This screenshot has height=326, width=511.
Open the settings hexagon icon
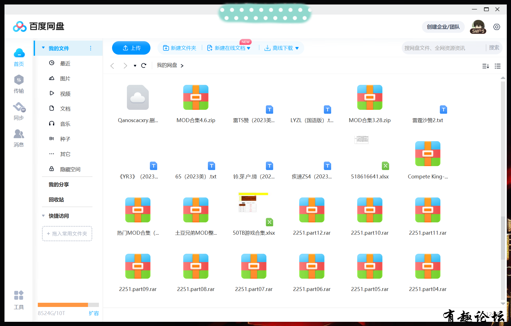(497, 27)
